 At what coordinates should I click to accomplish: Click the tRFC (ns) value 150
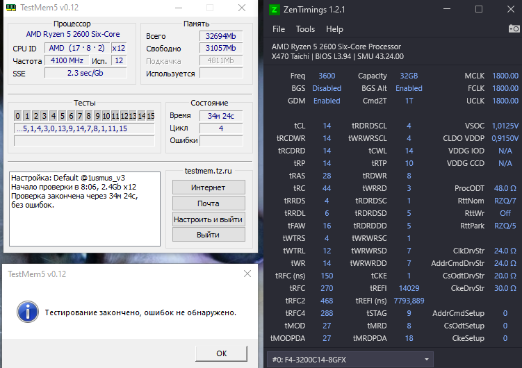327,276
